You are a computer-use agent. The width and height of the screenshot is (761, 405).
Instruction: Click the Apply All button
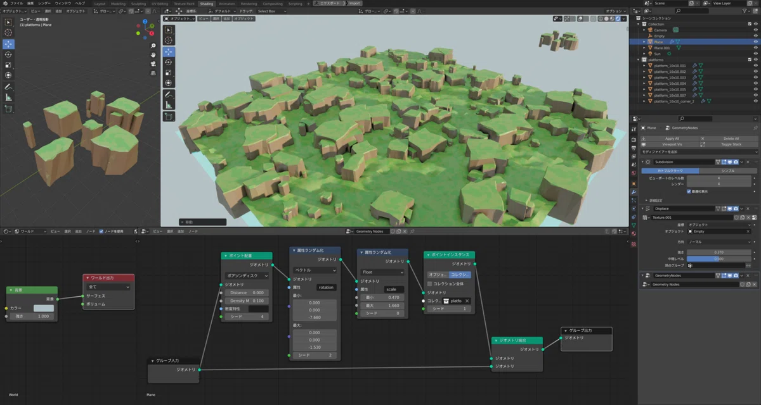tap(672, 138)
